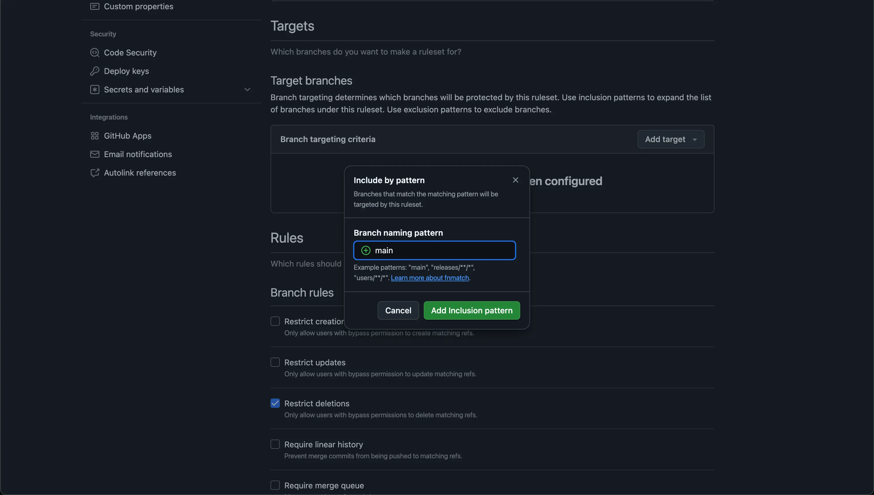874x495 pixels.
Task: Enable Require merge queue
Action: click(x=275, y=485)
